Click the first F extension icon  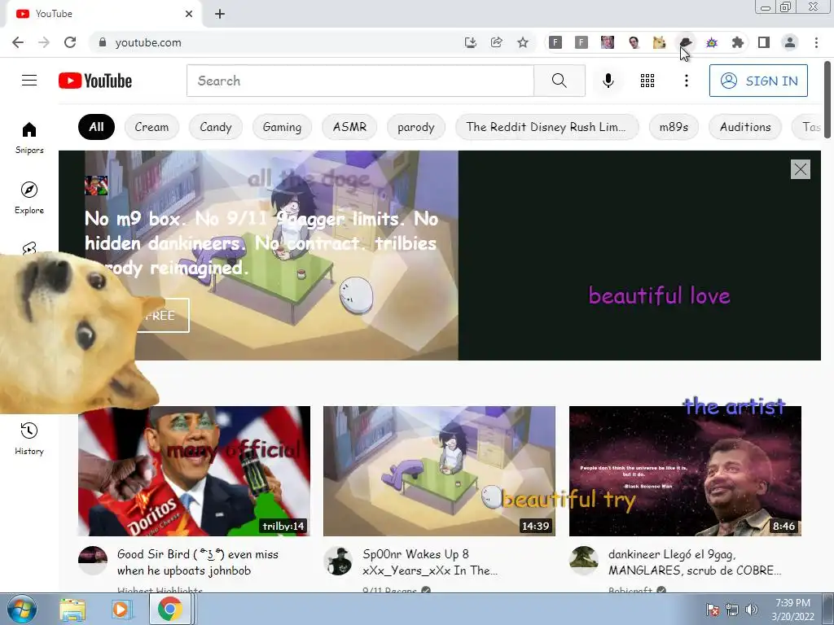[555, 42]
